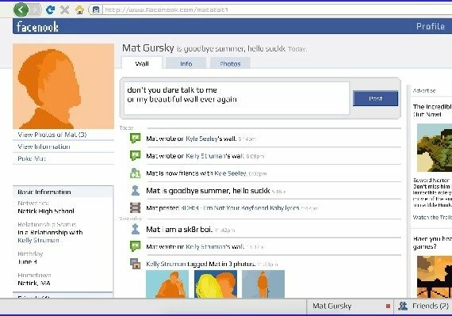The height and width of the screenshot is (316, 452).
Task: Open first tagged photo of seated figure
Action: tap(167, 284)
